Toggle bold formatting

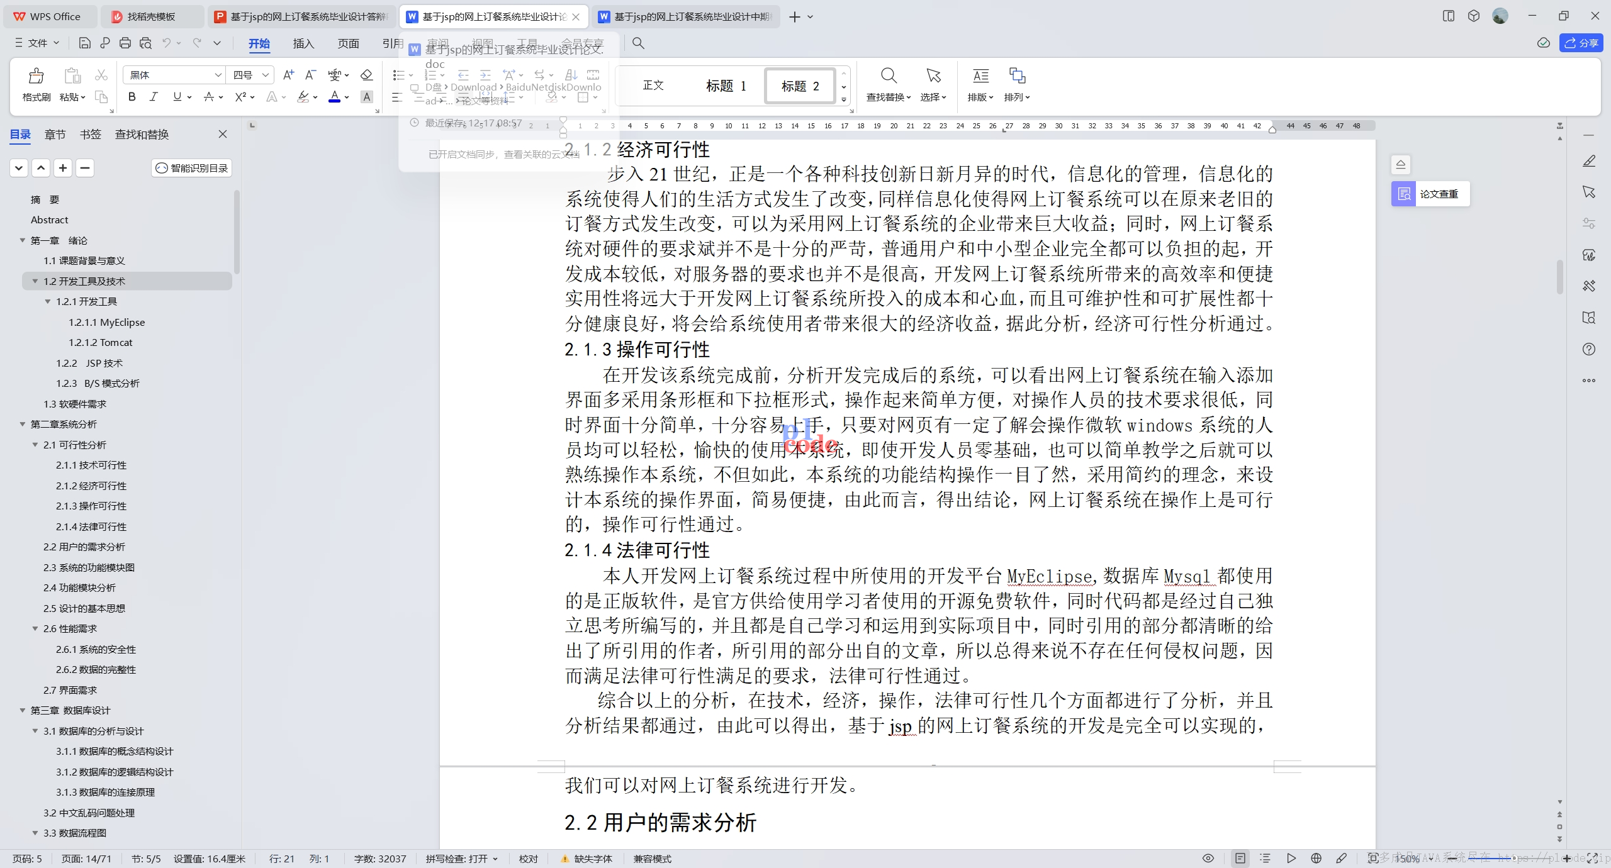pyautogui.click(x=132, y=96)
